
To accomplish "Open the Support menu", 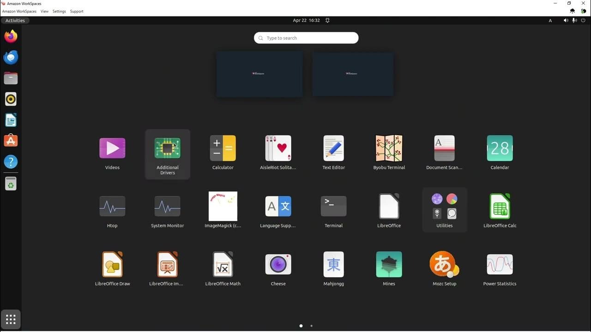I will point(77,11).
